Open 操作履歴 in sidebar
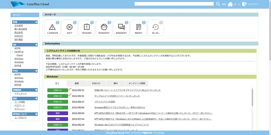Image resolution: width=271 pixels, height=135 pixels. tap(19, 40)
